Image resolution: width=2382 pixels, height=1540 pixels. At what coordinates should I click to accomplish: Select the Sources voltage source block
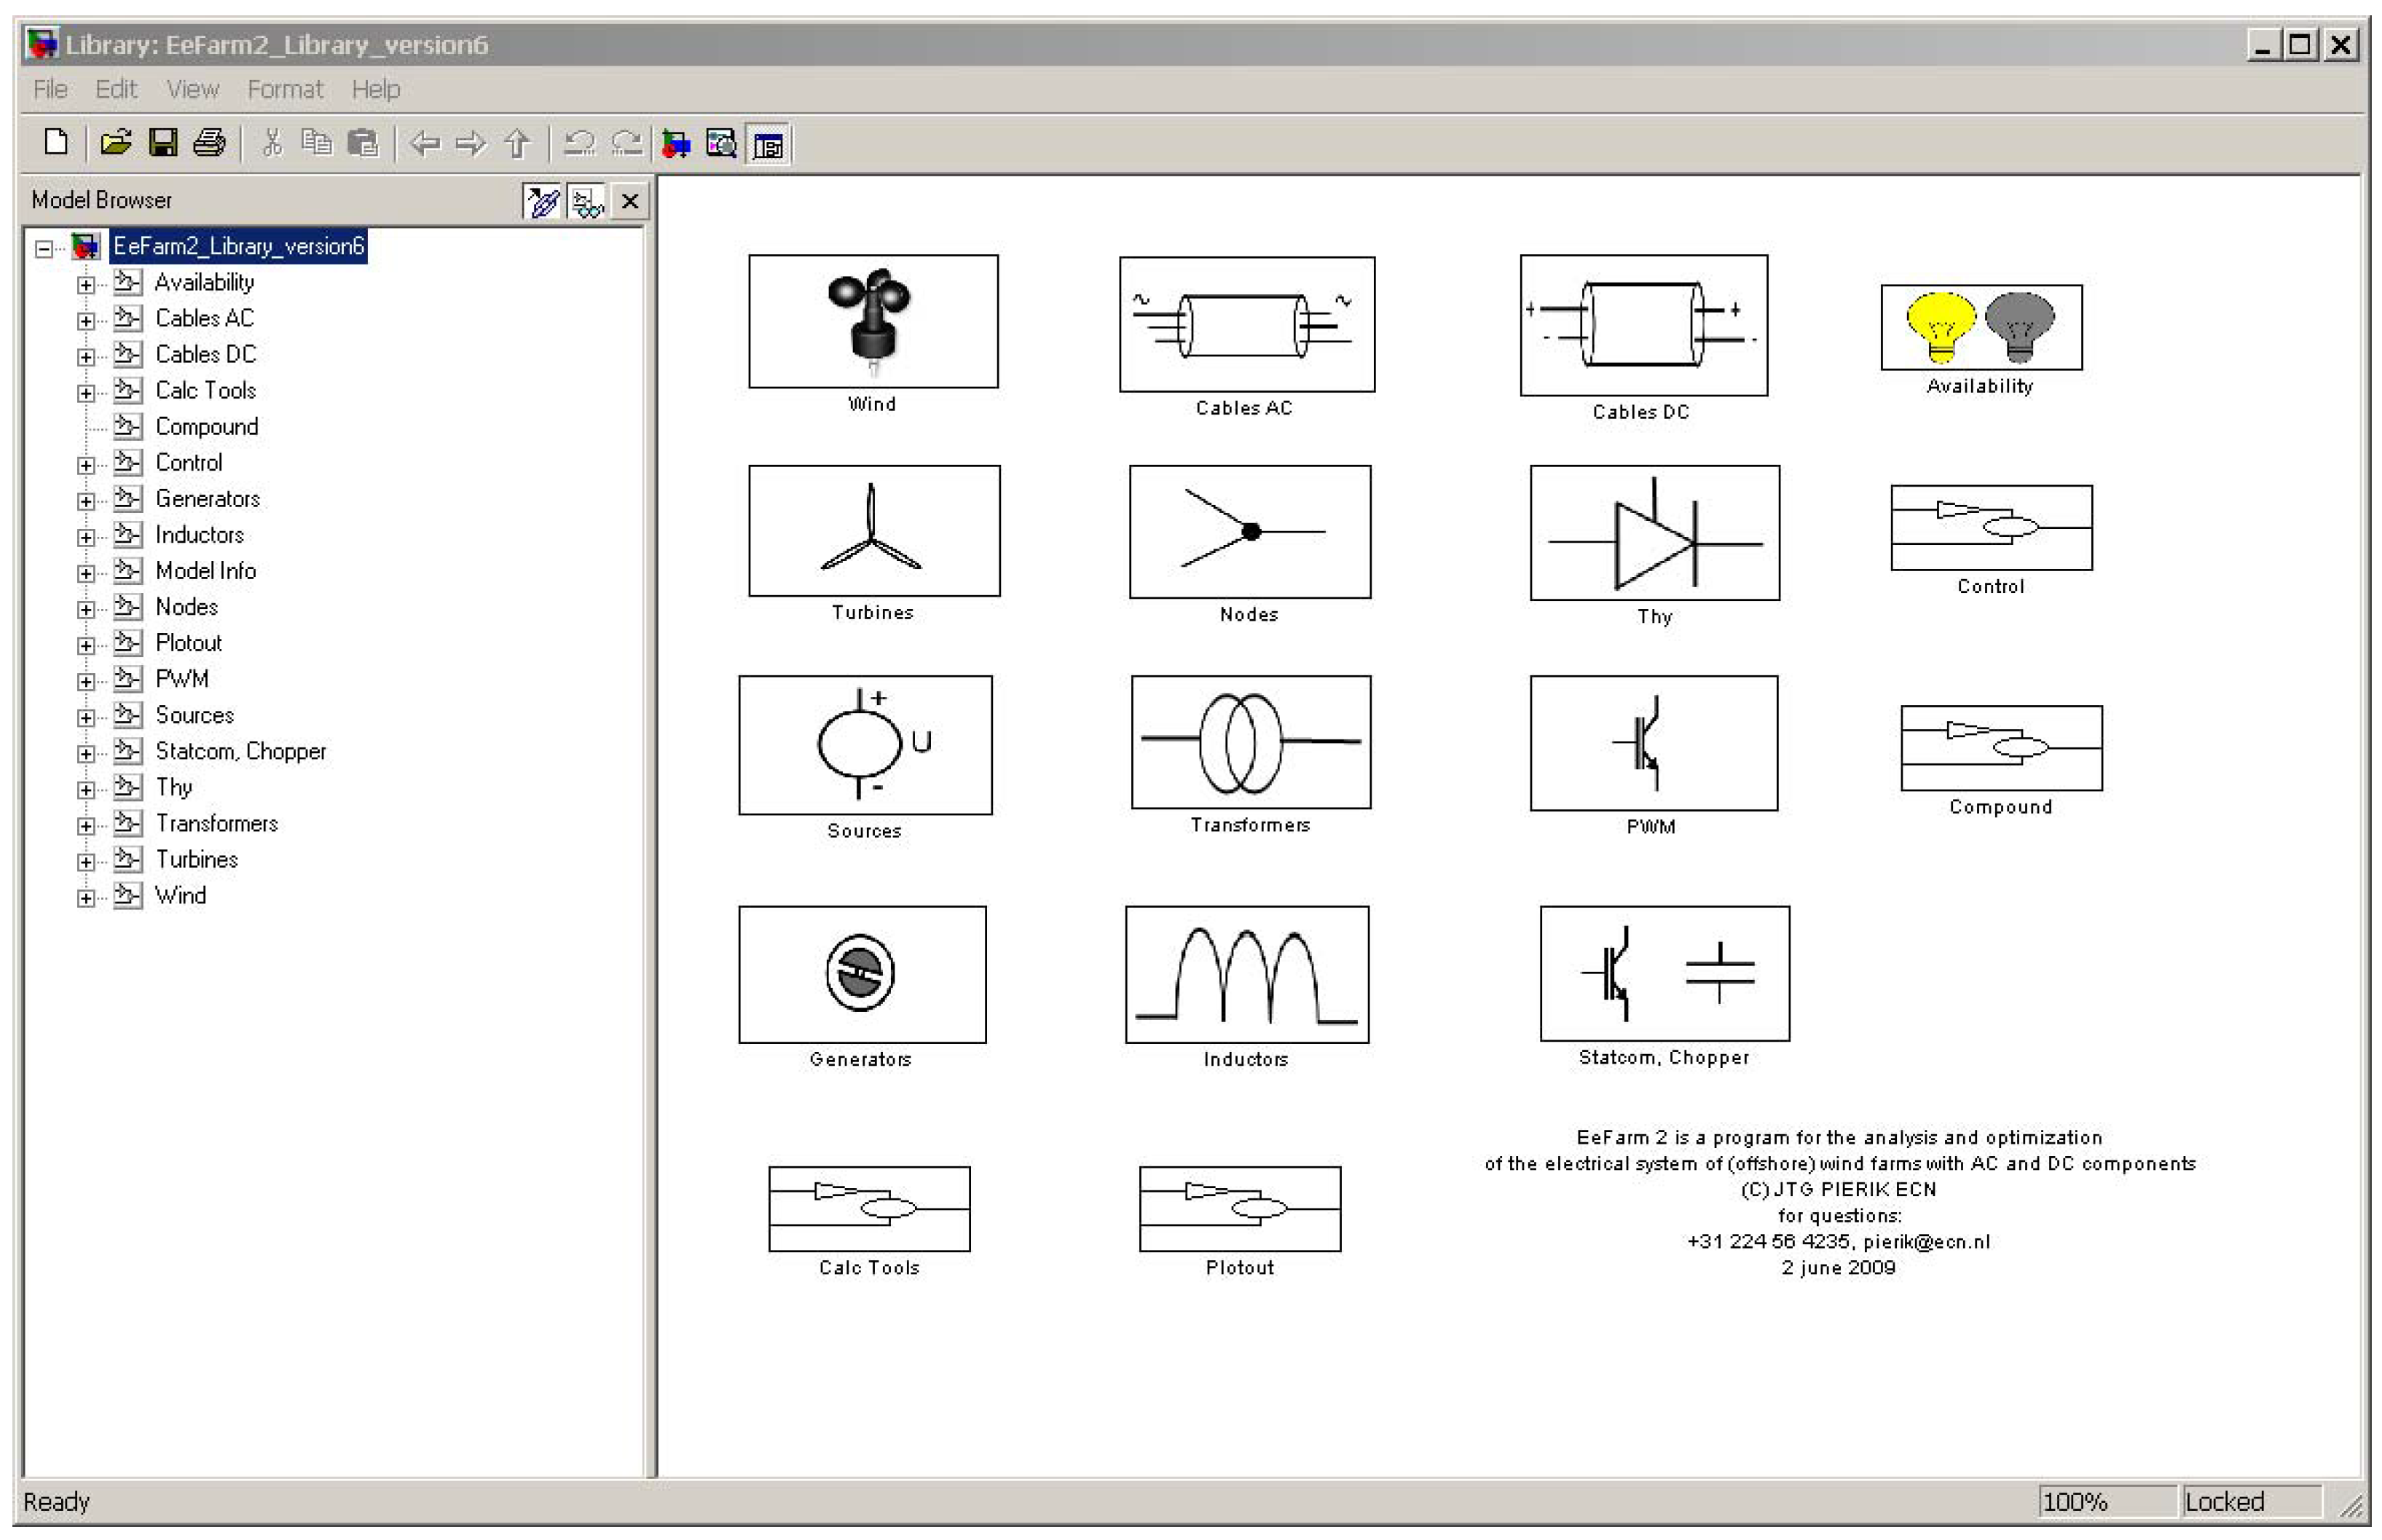(865, 745)
